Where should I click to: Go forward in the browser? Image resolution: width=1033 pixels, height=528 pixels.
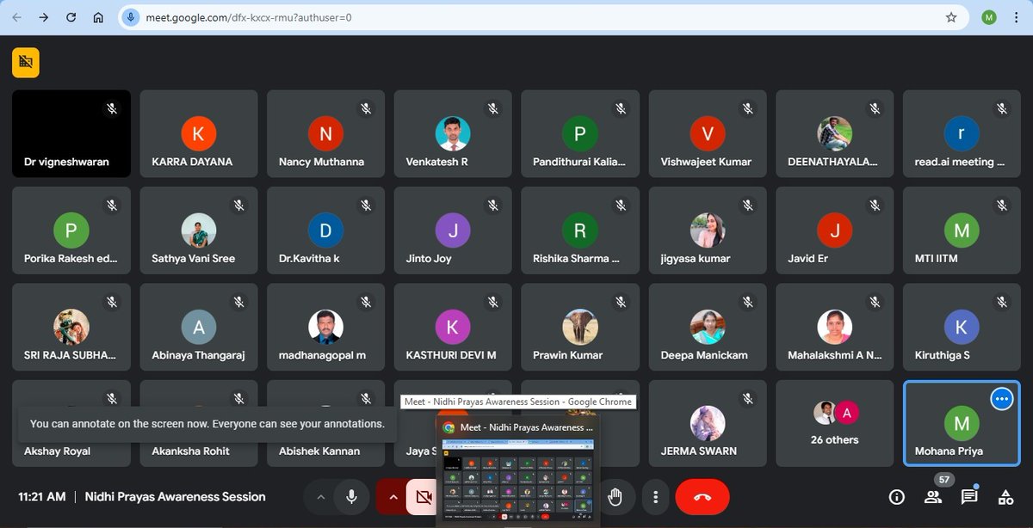pyautogui.click(x=44, y=17)
